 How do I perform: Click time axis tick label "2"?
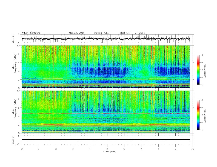(x=56, y=149)
